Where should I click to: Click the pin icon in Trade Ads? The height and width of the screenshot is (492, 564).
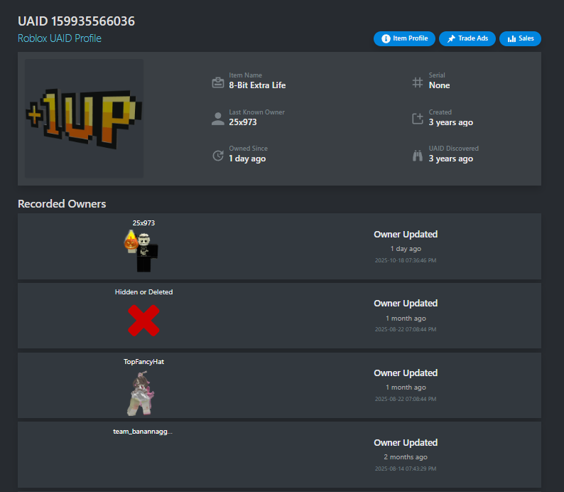[x=451, y=38]
